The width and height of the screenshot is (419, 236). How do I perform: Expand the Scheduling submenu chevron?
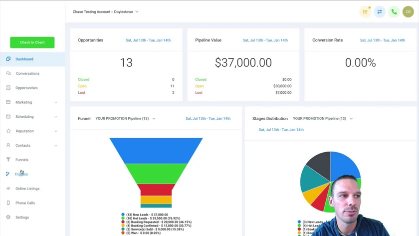(x=55, y=117)
